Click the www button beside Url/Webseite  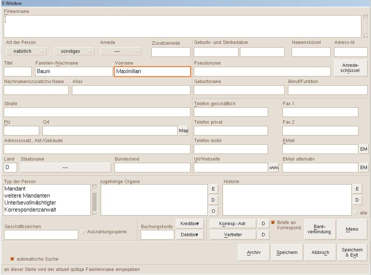(x=274, y=168)
